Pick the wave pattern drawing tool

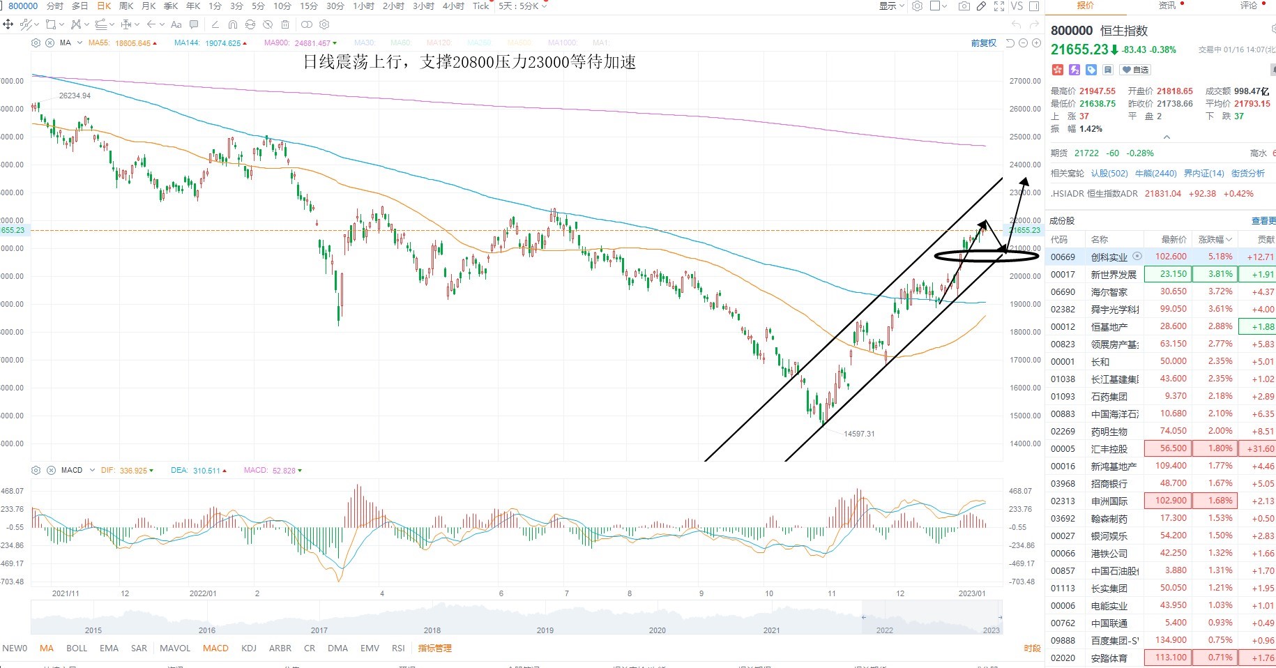pyautogui.click(x=75, y=24)
